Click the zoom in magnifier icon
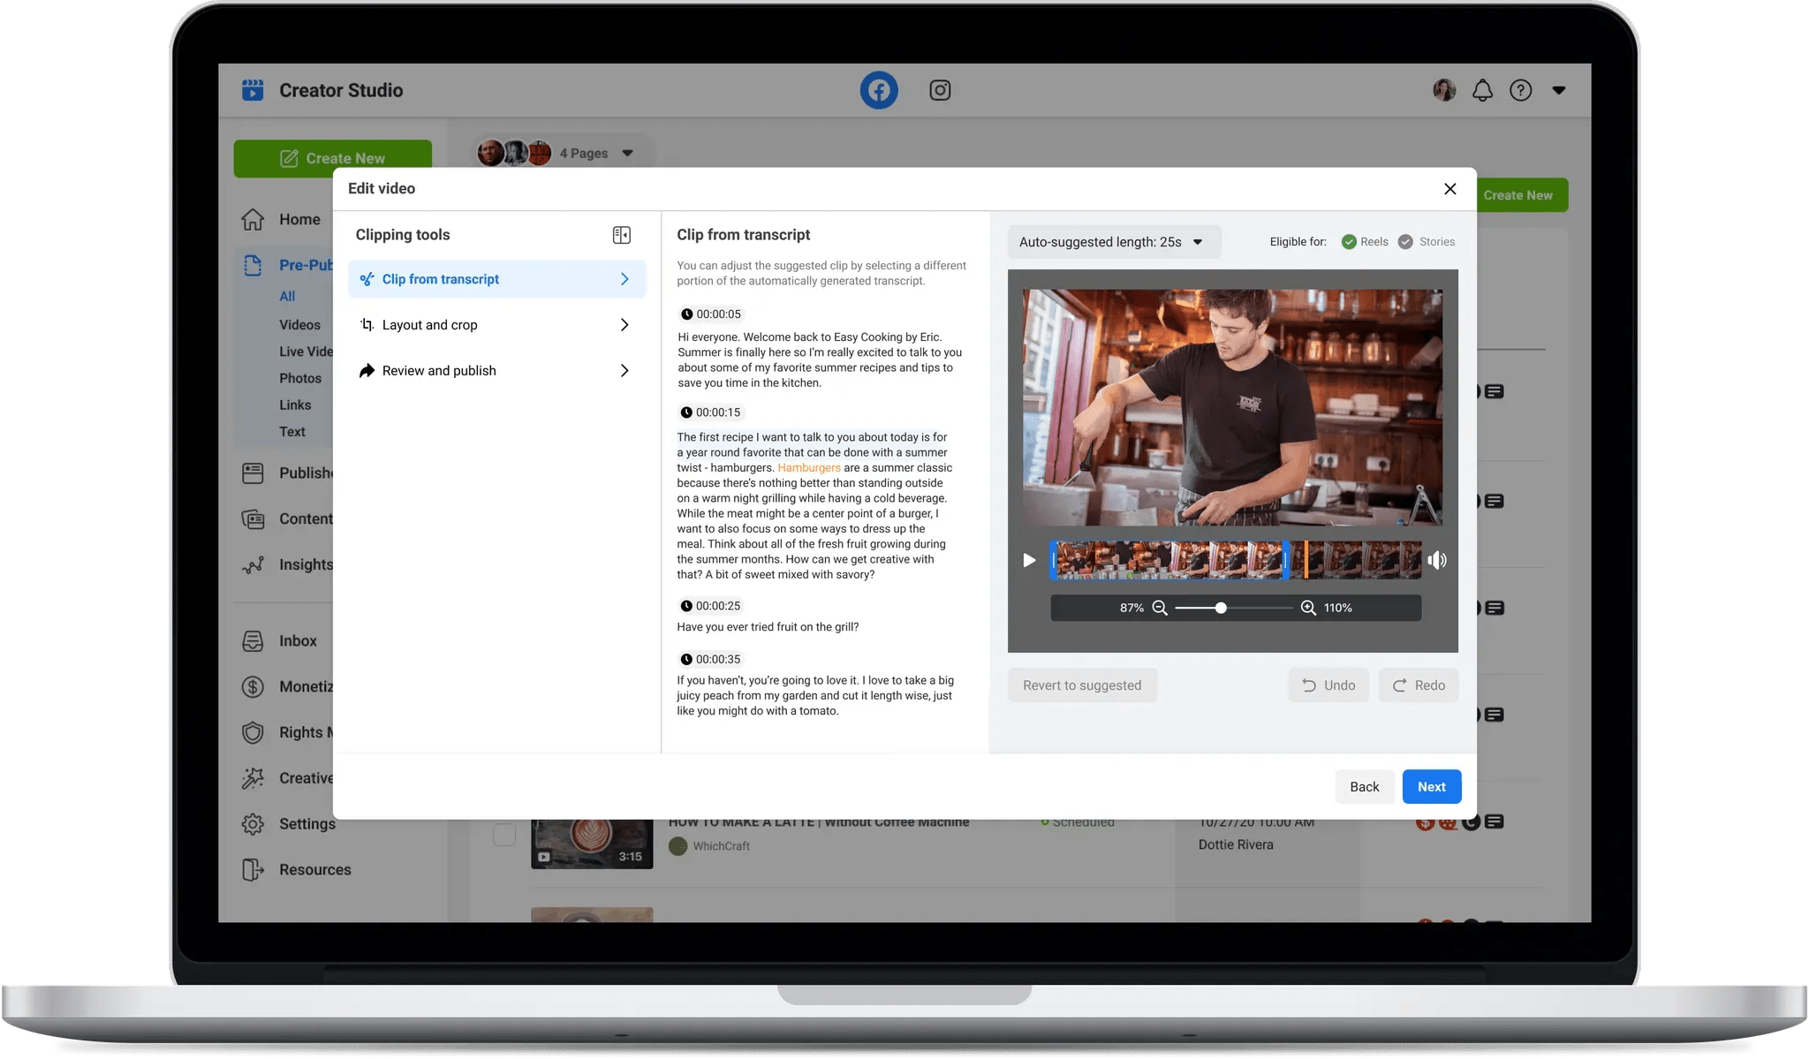This screenshot has height=1059, width=1809. 1308,608
